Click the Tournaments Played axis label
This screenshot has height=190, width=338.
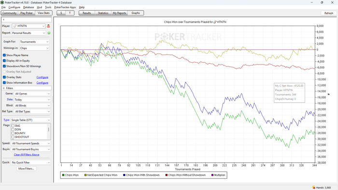coord(187,169)
